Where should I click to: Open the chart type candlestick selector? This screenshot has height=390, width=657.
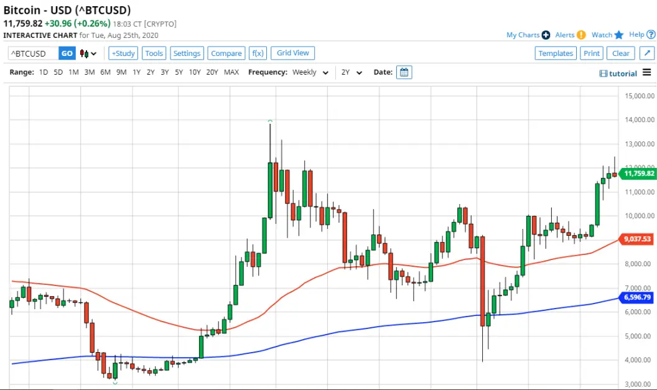pos(88,53)
